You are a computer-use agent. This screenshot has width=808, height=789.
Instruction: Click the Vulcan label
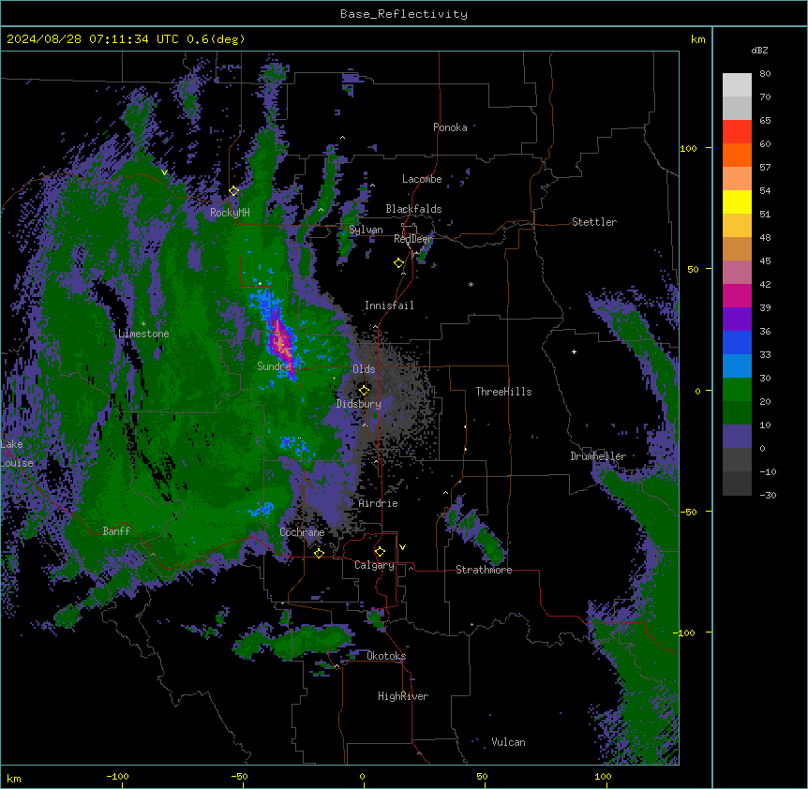click(x=508, y=742)
